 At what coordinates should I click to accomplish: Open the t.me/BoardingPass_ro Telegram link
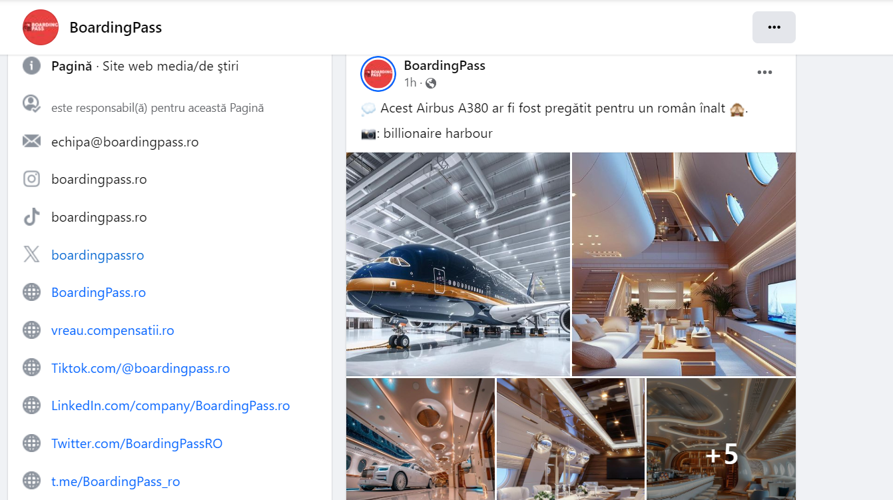coord(116,481)
